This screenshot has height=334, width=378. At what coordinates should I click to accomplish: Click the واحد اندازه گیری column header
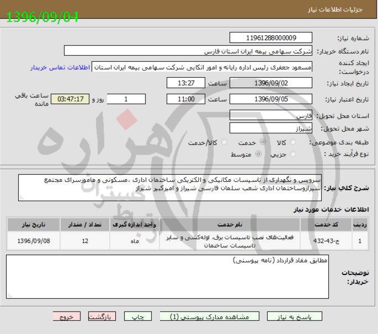click(x=135, y=225)
